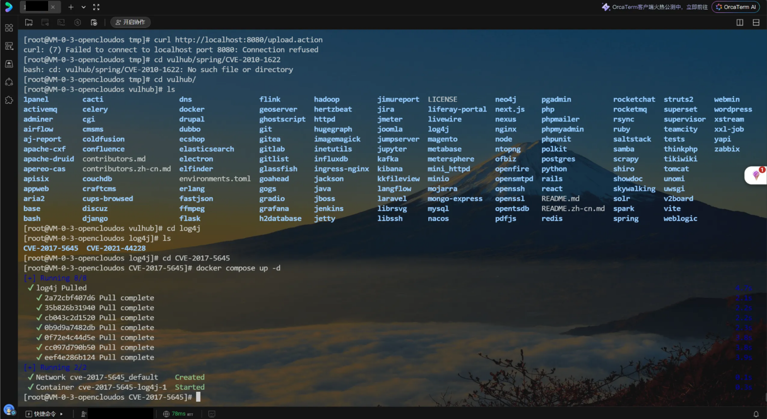This screenshot has height=419, width=767.
Task: Select the CVE-2017-5645 folder in ls output
Action: tap(51, 248)
